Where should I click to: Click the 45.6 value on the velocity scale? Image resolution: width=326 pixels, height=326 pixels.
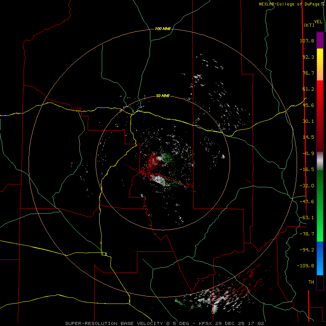pyautogui.click(x=308, y=105)
